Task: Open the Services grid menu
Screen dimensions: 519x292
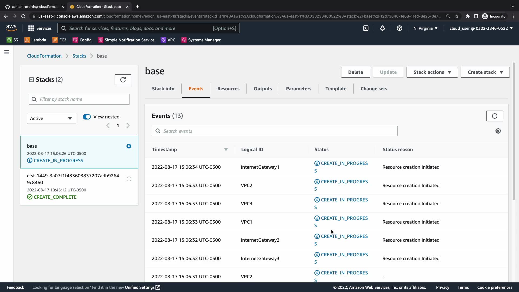Action: pos(40,28)
